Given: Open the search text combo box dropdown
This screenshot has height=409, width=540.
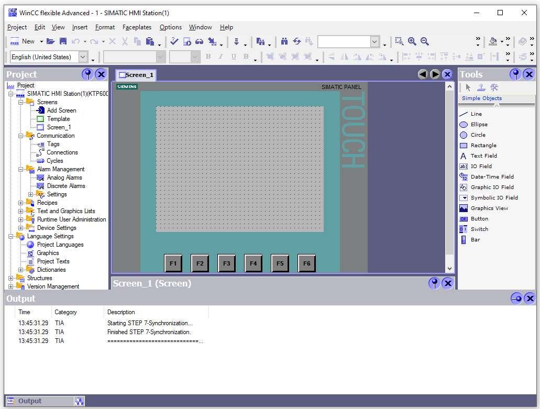Looking at the screenshot, I should (x=374, y=42).
